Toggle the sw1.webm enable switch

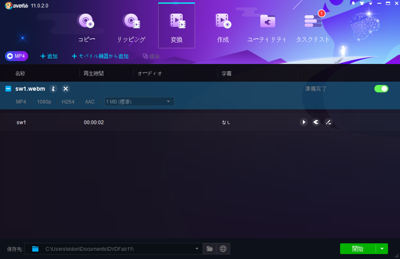point(381,88)
